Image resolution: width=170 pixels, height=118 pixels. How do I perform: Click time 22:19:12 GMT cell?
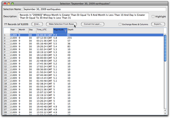[x=45, y=95]
